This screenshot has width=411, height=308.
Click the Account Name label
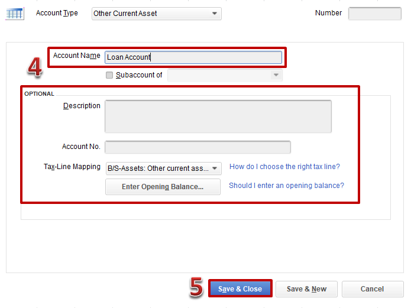pos(76,56)
